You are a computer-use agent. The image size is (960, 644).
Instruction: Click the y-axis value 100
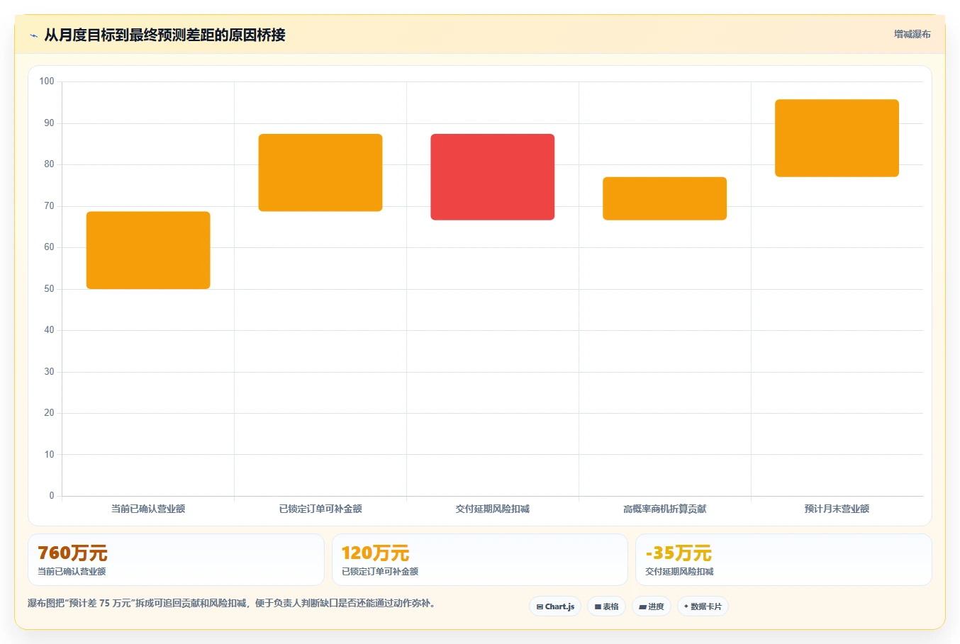tap(47, 81)
